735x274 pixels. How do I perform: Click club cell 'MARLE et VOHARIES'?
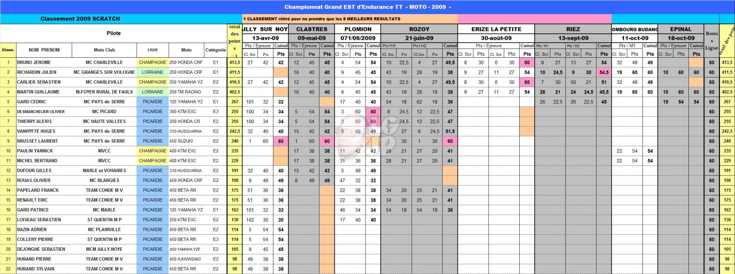point(104,171)
